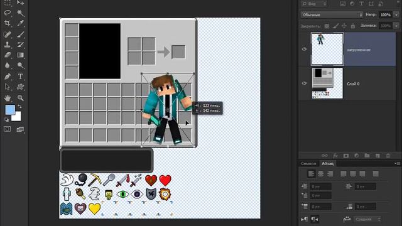Select the Clone Stamp tool
402x226 pixels.
(8, 45)
